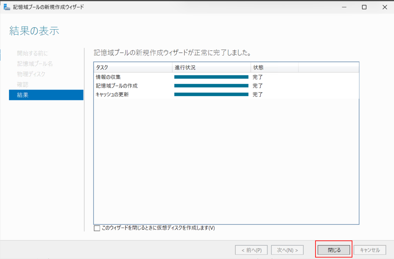Select the 開始する前に step

pos(32,53)
